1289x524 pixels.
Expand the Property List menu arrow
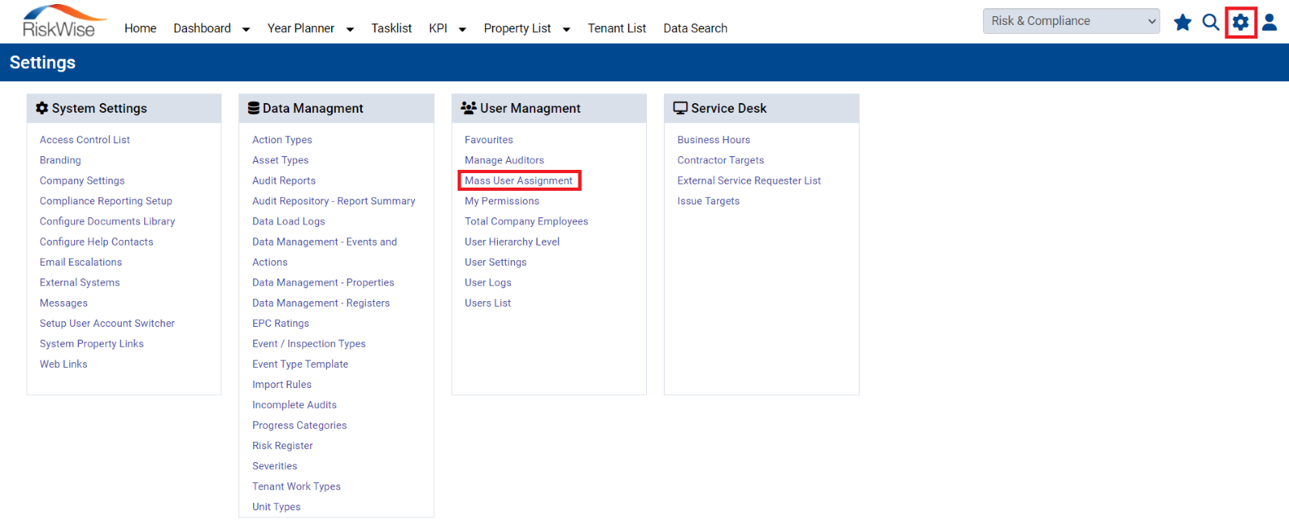point(566,30)
